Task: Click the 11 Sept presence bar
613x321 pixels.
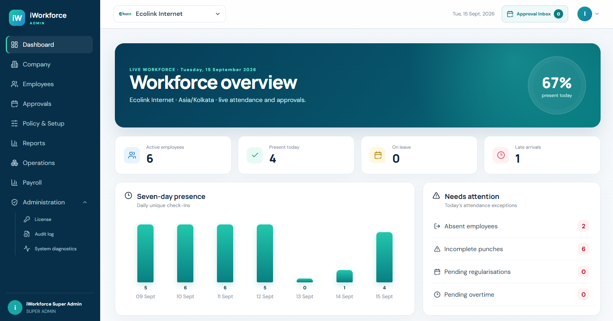Action: point(225,253)
